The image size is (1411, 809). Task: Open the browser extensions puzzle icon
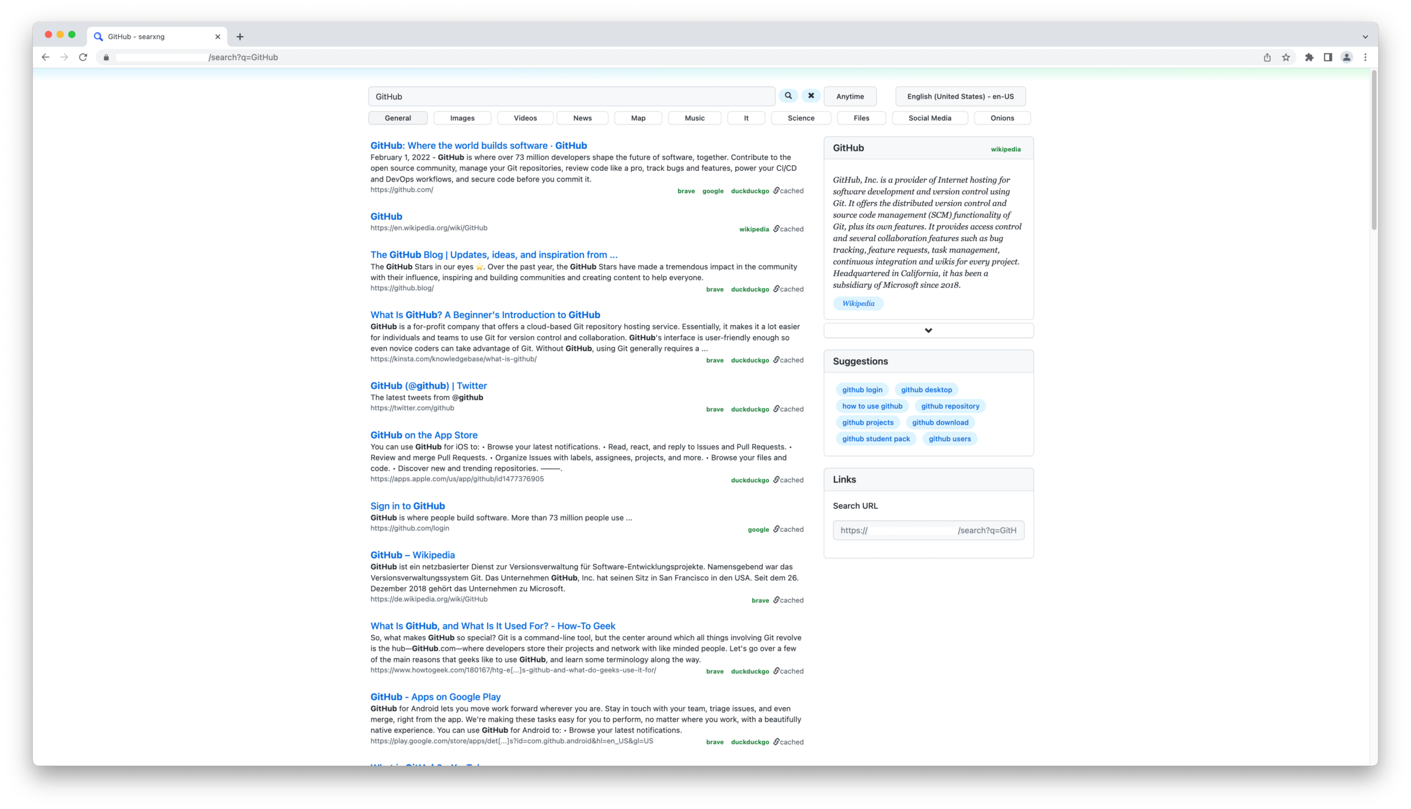click(1308, 57)
